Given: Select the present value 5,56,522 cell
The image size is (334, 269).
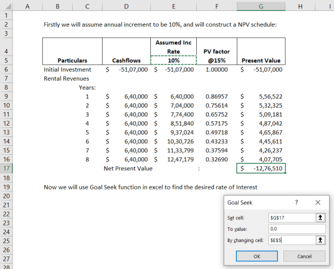Looking at the screenshot, I should (x=261, y=96).
